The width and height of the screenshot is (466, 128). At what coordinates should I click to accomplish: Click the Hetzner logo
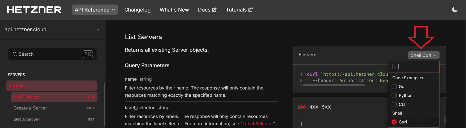34,10
